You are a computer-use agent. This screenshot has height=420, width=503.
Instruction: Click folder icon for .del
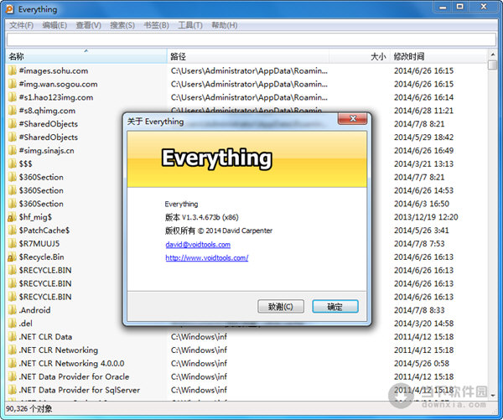[x=13, y=324]
